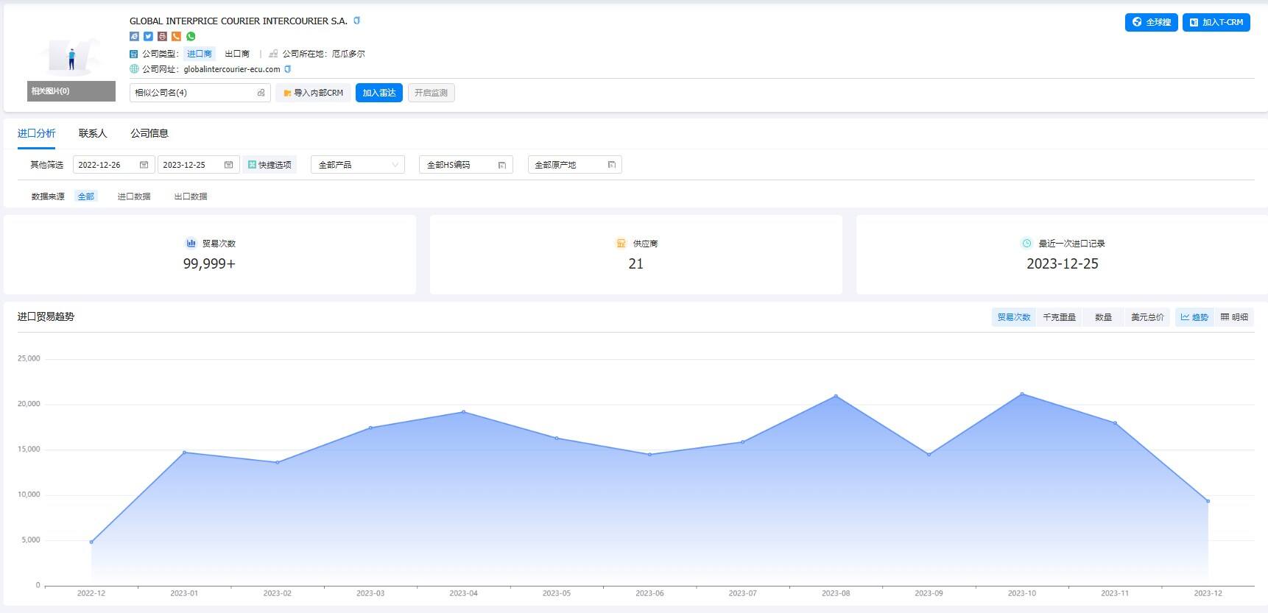The height and width of the screenshot is (613, 1268).
Task: Click the orange phone icon
Action: 176,36
